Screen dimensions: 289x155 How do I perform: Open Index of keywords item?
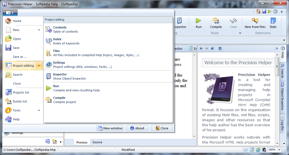coord(108,41)
